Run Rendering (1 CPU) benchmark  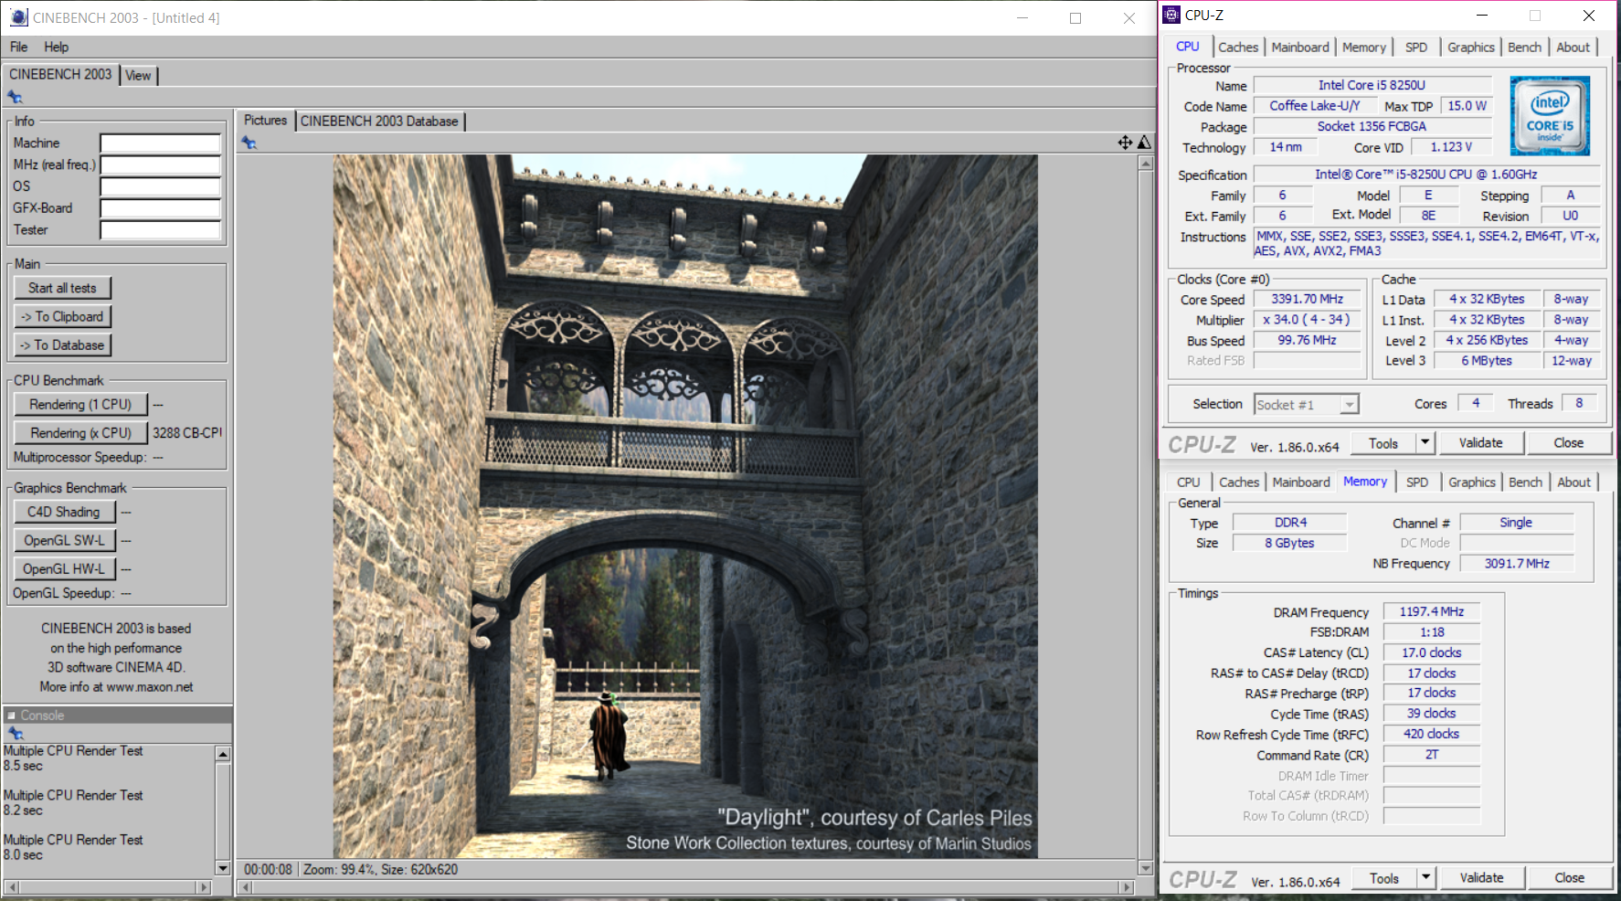point(80,404)
